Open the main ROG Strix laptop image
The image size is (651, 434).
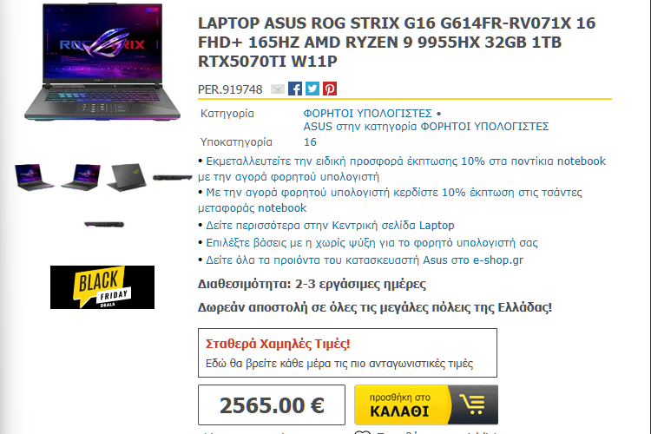tap(102, 62)
